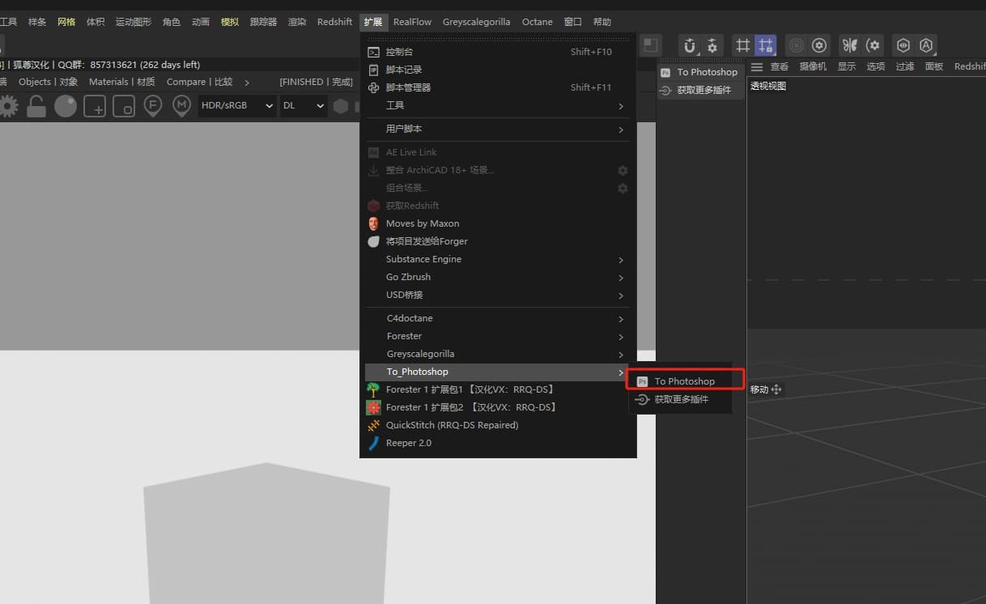Screen dimensions: 986x604
Task: Click Forester 1 扩展包1 tree icon
Action: [373, 389]
